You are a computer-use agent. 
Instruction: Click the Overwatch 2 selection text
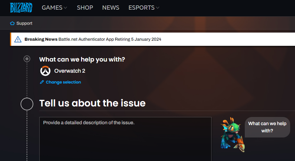coord(70,71)
